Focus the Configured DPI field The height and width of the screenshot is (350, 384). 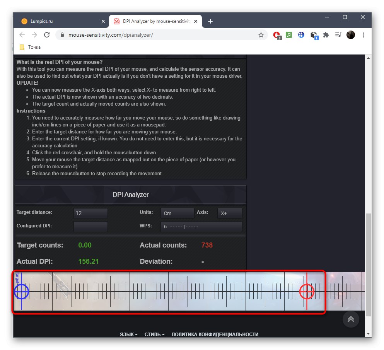click(90, 227)
